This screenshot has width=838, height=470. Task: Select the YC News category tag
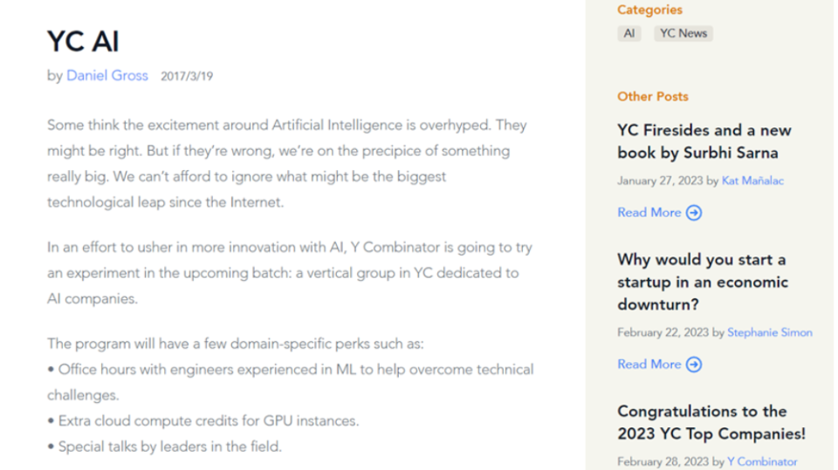click(683, 33)
